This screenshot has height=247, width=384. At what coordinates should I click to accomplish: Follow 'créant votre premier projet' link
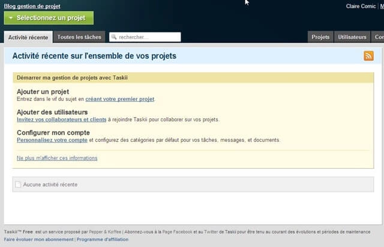120,99
